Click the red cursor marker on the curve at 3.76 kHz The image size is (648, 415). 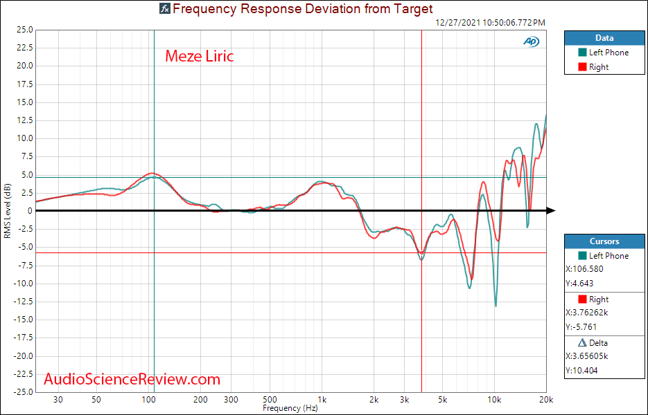pos(421,253)
